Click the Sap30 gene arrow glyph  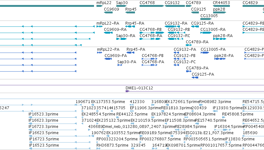(x=121, y=6)
